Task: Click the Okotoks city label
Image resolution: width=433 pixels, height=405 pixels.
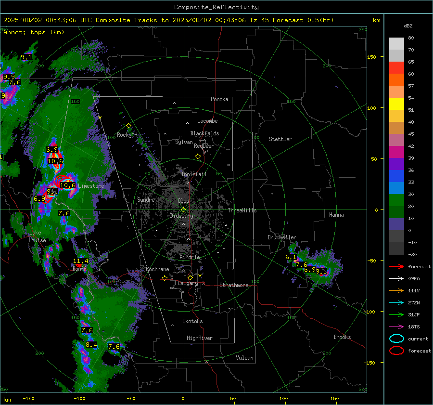Action: pyautogui.click(x=192, y=321)
